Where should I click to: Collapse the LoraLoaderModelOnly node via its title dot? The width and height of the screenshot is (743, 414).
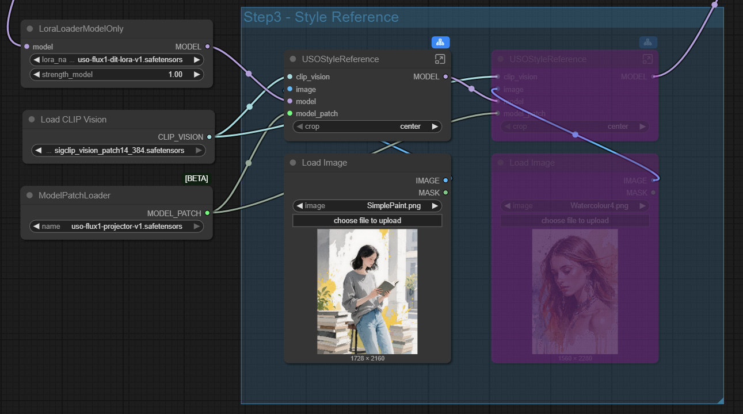point(30,29)
